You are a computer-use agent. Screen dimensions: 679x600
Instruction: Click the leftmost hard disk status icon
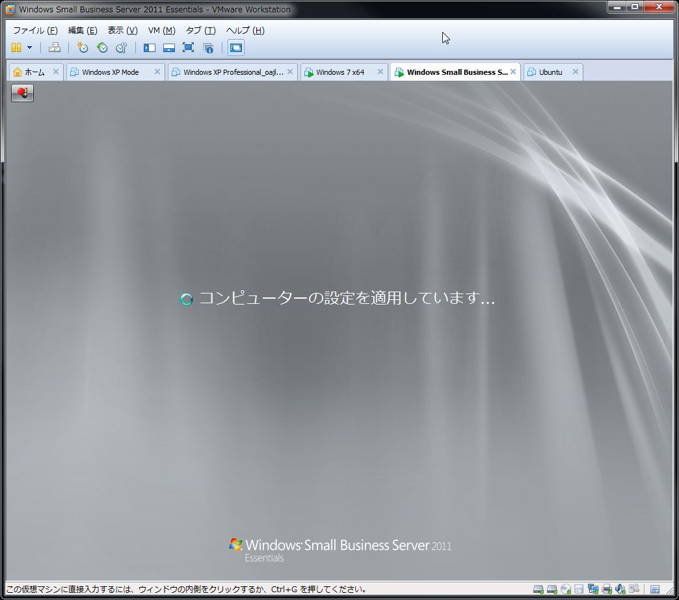(539, 589)
